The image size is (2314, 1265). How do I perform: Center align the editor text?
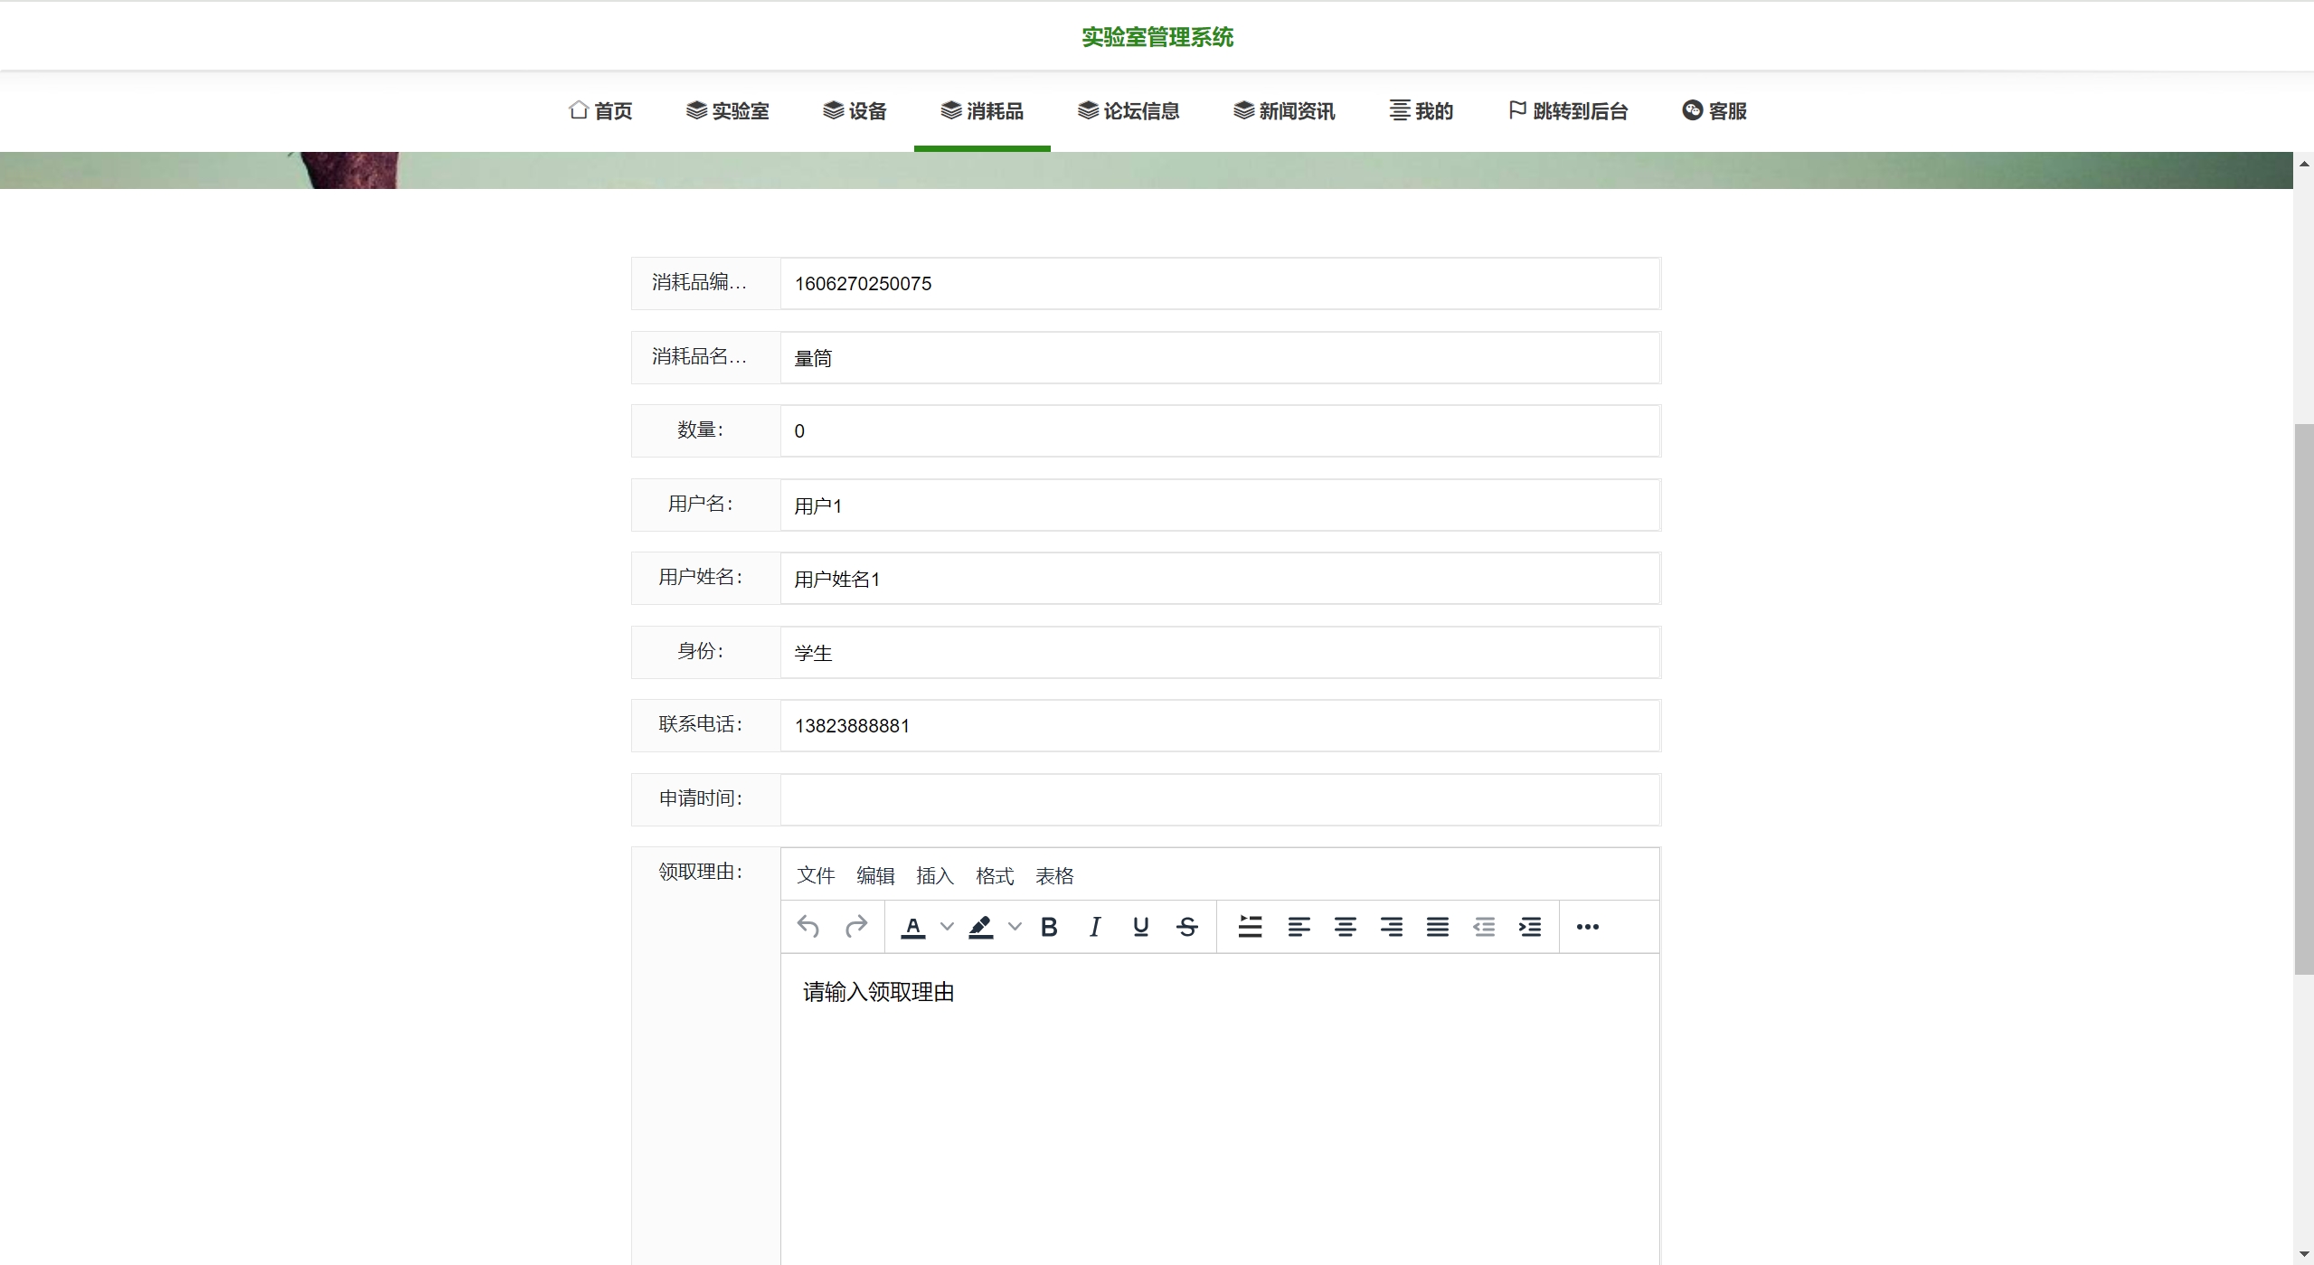tap(1345, 927)
